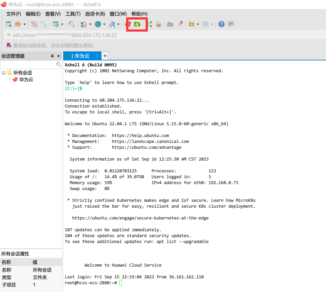
Task: Click the 所有会话属性 panel title
Action: (15, 254)
